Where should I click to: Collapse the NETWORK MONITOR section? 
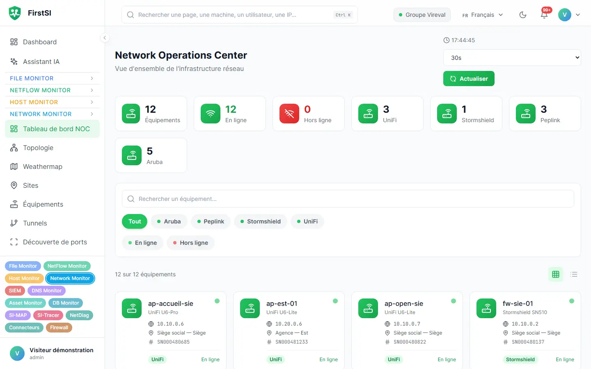pyautogui.click(x=52, y=114)
